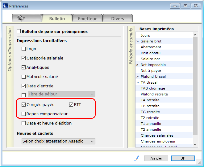Maximize the Préférences window
This screenshot has width=204, height=167.
[x=185, y=6]
